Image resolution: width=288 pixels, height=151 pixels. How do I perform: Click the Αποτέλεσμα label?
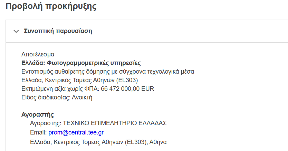click(38, 54)
